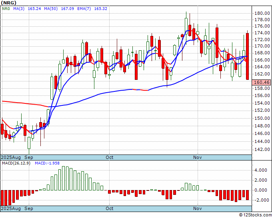The height and width of the screenshot is (218, 272).
Task: Click the (NRG) chart title
Action: pyautogui.click(x=8, y=3)
